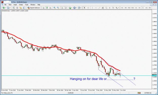Select the Horizontal Line drawing tool

pos(96,8)
